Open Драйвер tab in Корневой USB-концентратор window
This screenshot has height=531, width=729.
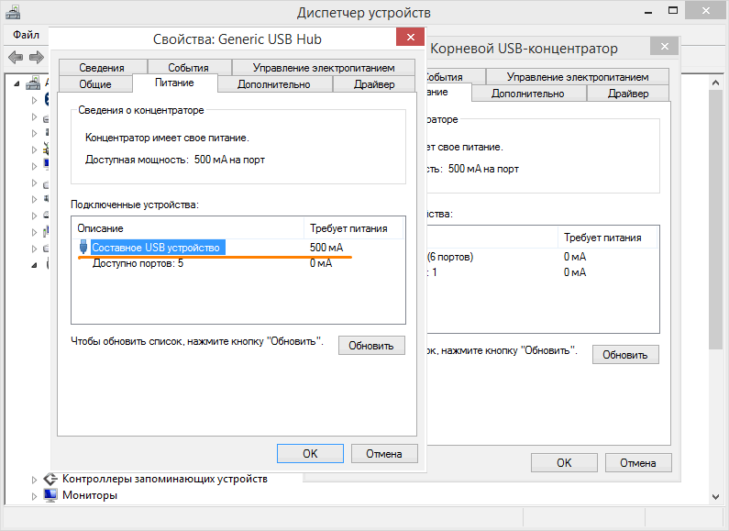click(627, 94)
